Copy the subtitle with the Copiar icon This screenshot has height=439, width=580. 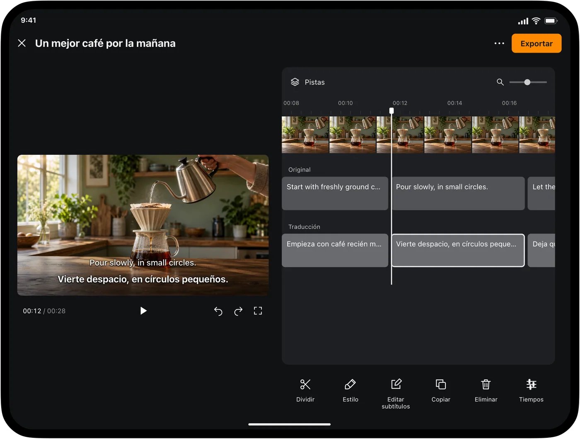pos(441,385)
